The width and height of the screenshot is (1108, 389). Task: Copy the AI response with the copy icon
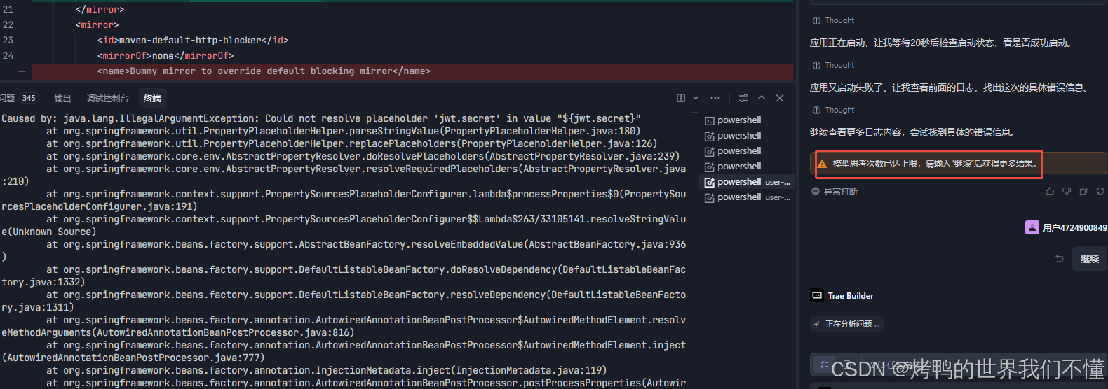pos(1083,191)
